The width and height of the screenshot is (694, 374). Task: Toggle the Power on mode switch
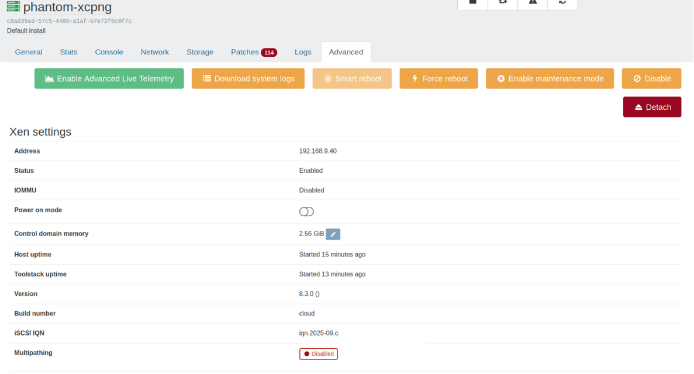click(x=306, y=212)
